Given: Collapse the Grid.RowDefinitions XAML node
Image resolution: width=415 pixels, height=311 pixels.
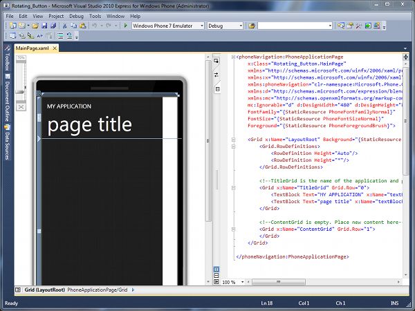Looking at the screenshot, I should point(233,147).
